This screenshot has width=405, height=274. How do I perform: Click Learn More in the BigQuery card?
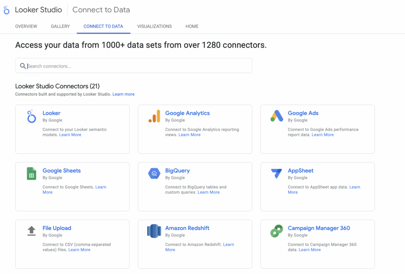(x=208, y=192)
